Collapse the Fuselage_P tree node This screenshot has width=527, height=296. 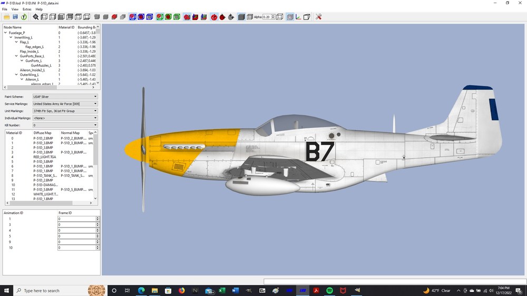[5, 33]
